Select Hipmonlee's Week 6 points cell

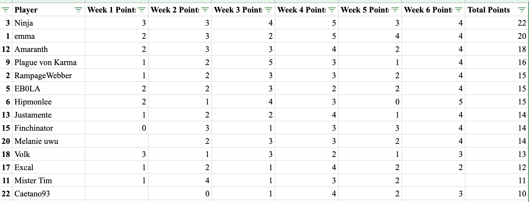click(x=433, y=102)
